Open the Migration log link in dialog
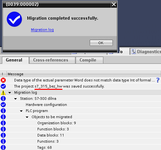Screen dimensions: 161x150 [42, 30]
